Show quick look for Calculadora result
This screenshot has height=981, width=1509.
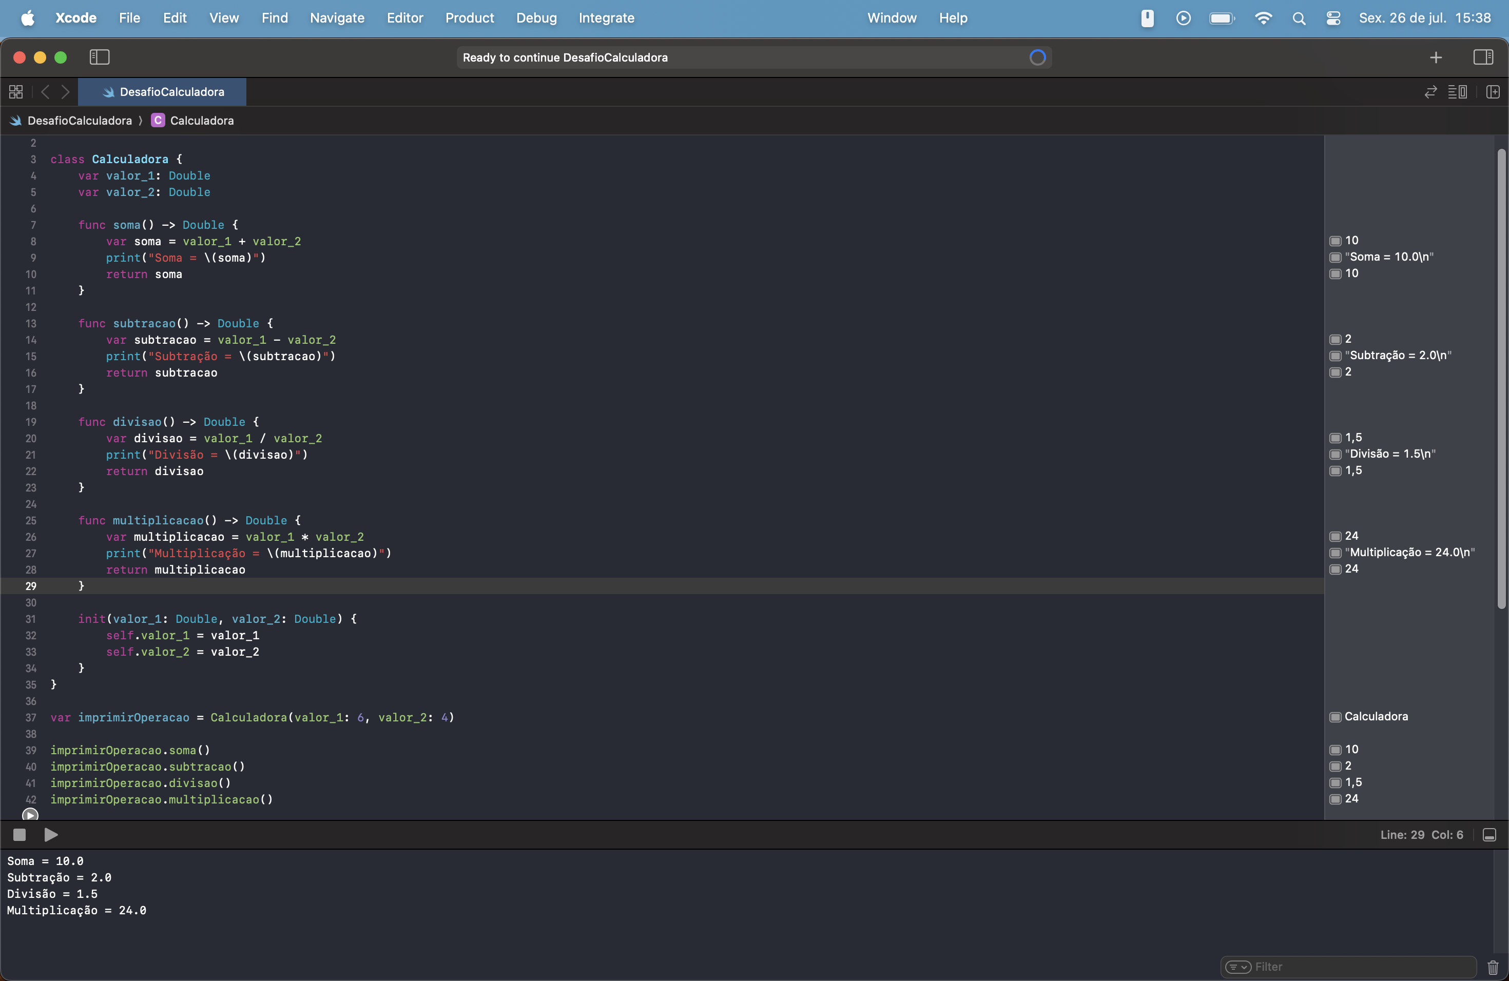(x=1336, y=717)
